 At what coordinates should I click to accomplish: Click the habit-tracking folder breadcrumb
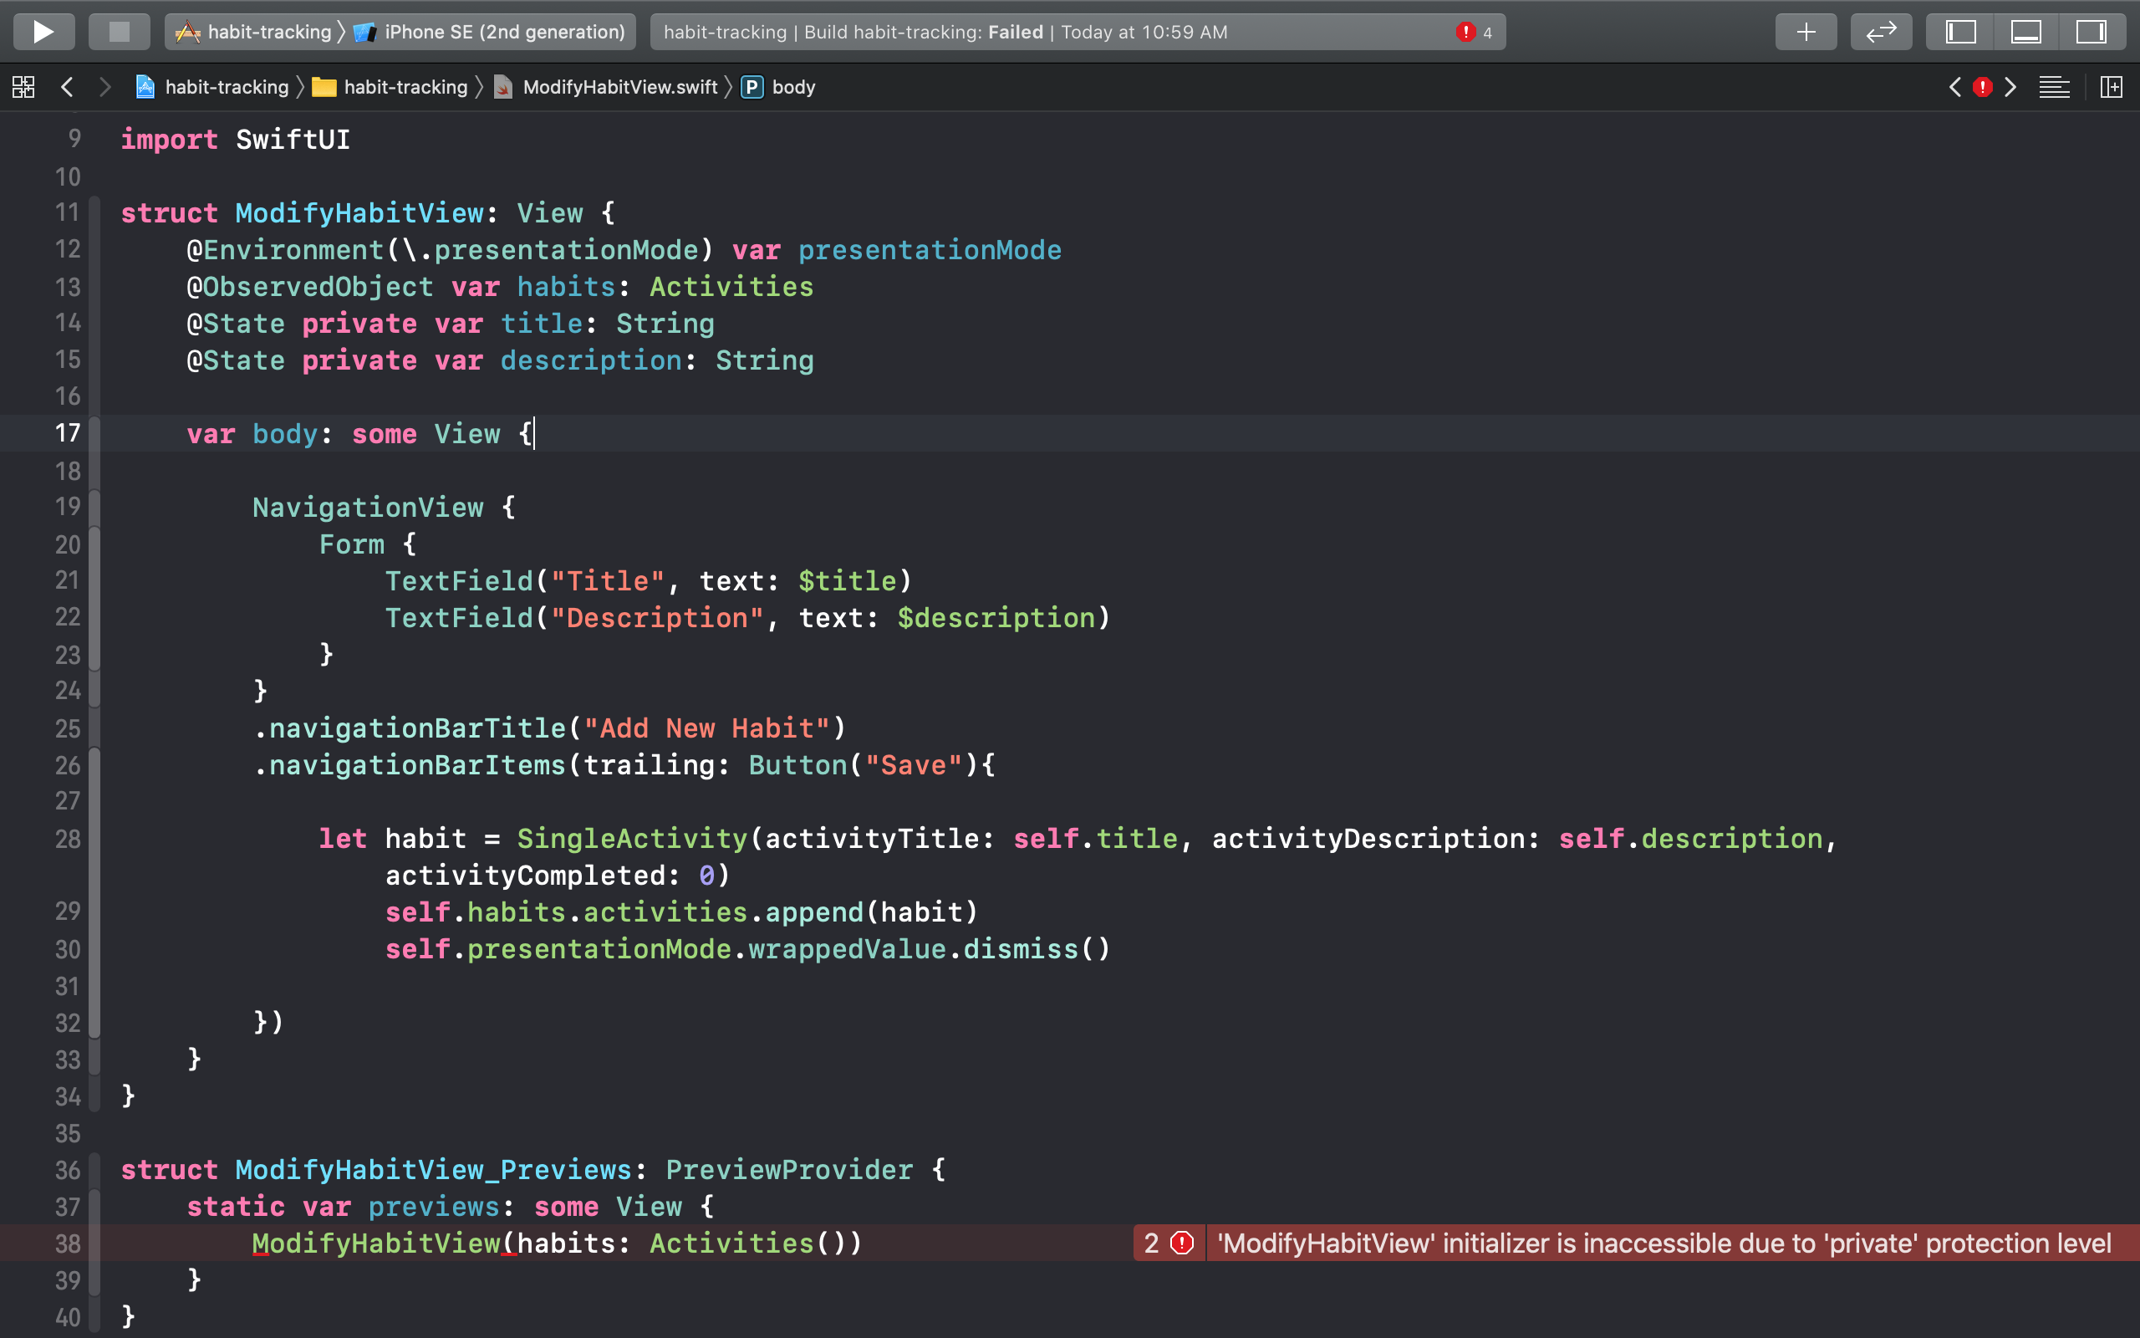(405, 87)
